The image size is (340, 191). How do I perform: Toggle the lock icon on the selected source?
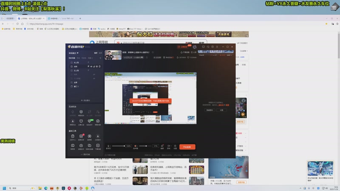click(x=94, y=67)
